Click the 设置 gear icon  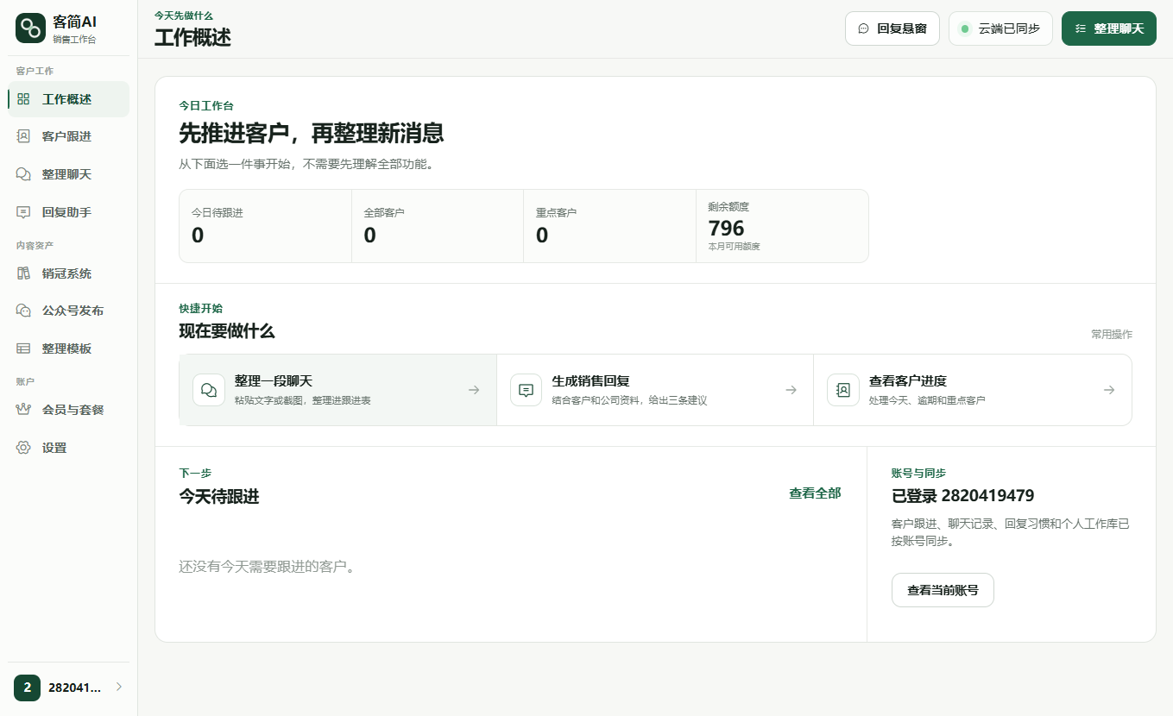coord(23,448)
